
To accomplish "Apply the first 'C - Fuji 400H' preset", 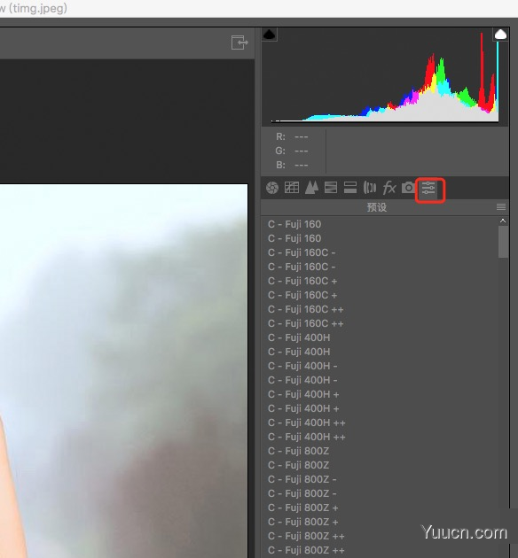I will pyautogui.click(x=299, y=337).
